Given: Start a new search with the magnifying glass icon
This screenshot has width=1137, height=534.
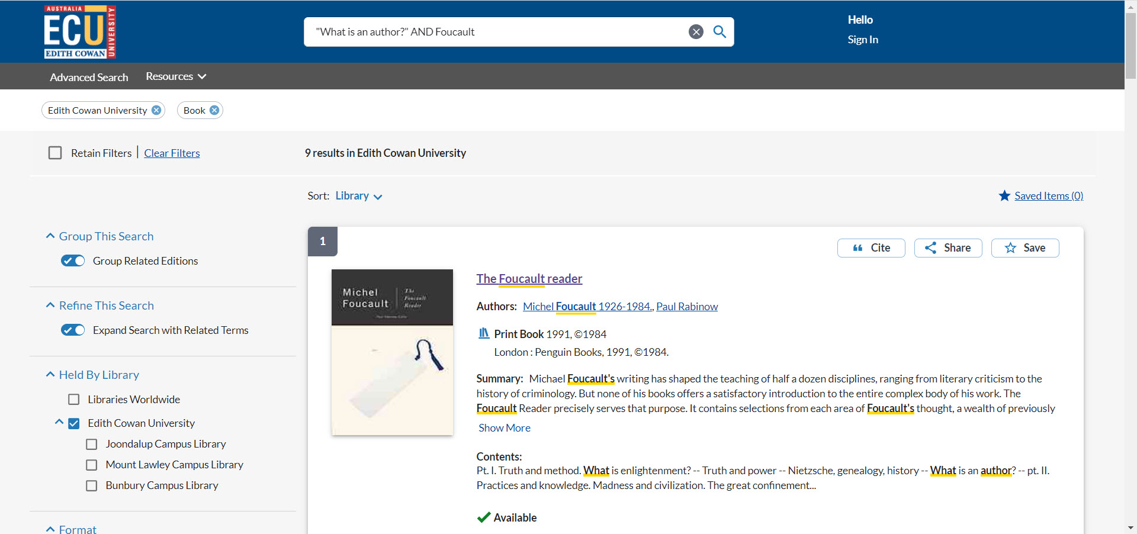Looking at the screenshot, I should pyautogui.click(x=720, y=32).
